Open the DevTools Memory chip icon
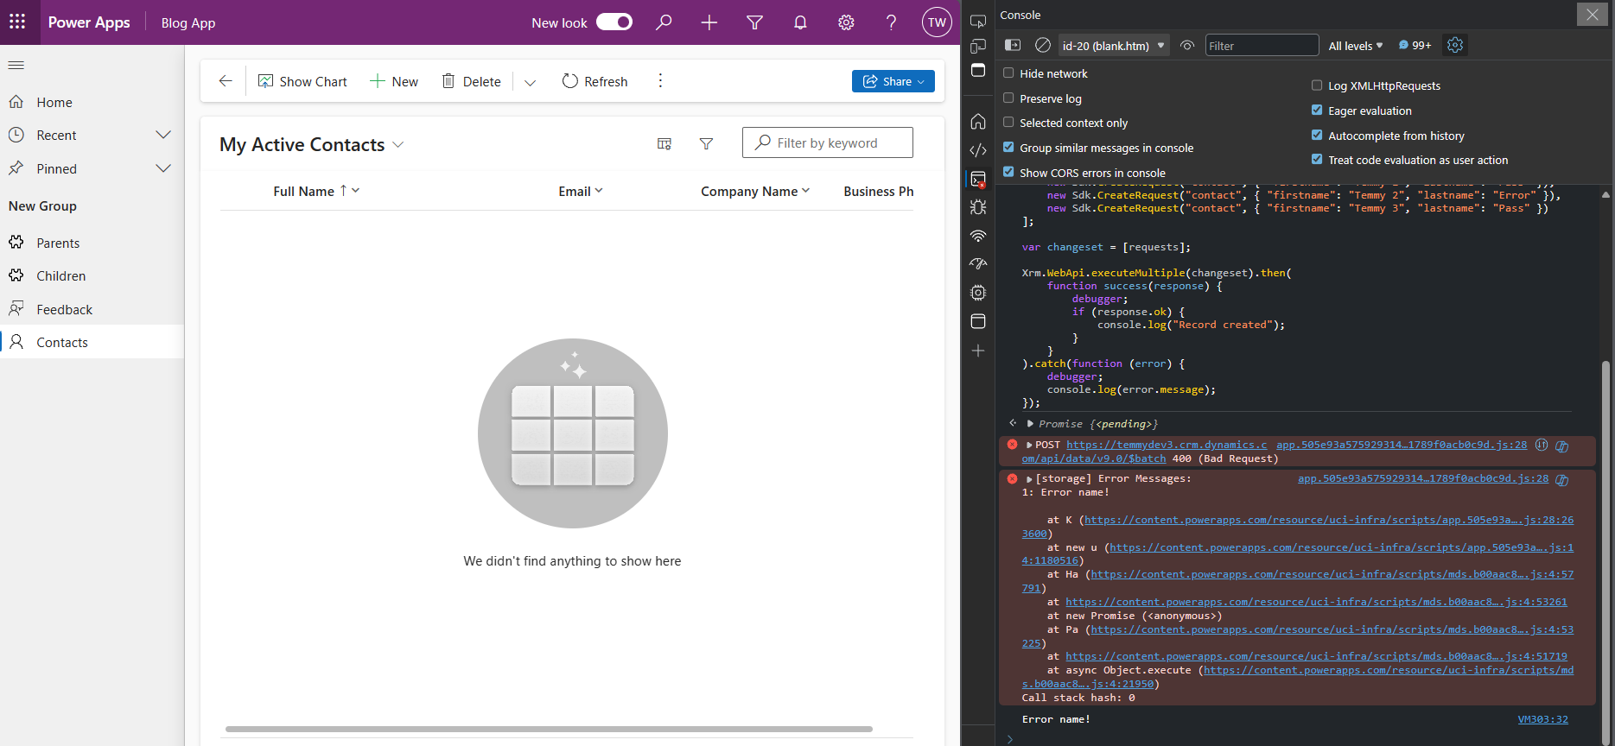 (978, 293)
